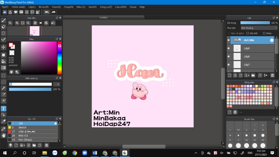Select the Gradient tool
This screenshot has height=157, width=279.
coord(3,68)
